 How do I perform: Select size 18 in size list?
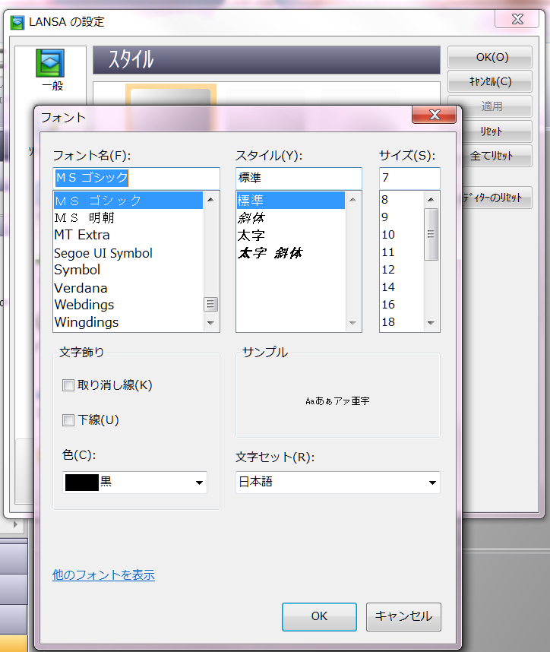[x=402, y=322]
